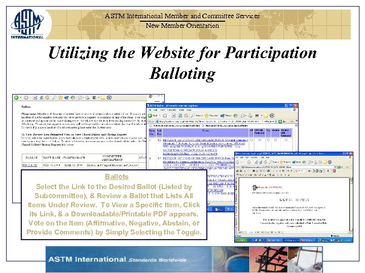Click the 'FEB 13, 2004' date cell

[52, 165]
